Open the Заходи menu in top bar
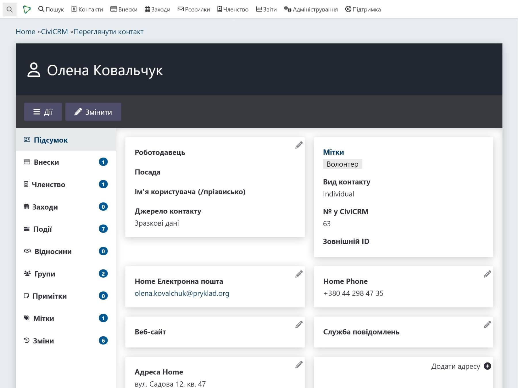The height and width of the screenshot is (388, 518). click(157, 9)
